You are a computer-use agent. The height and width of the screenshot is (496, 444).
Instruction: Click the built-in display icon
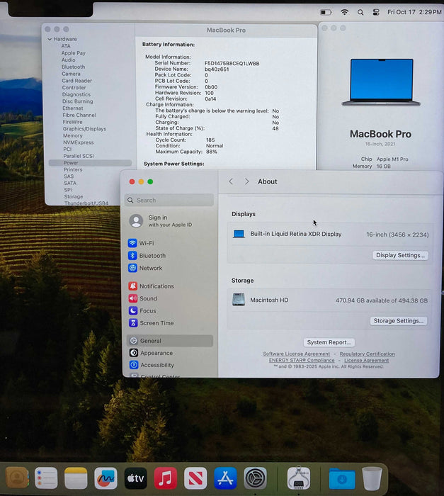(239, 234)
